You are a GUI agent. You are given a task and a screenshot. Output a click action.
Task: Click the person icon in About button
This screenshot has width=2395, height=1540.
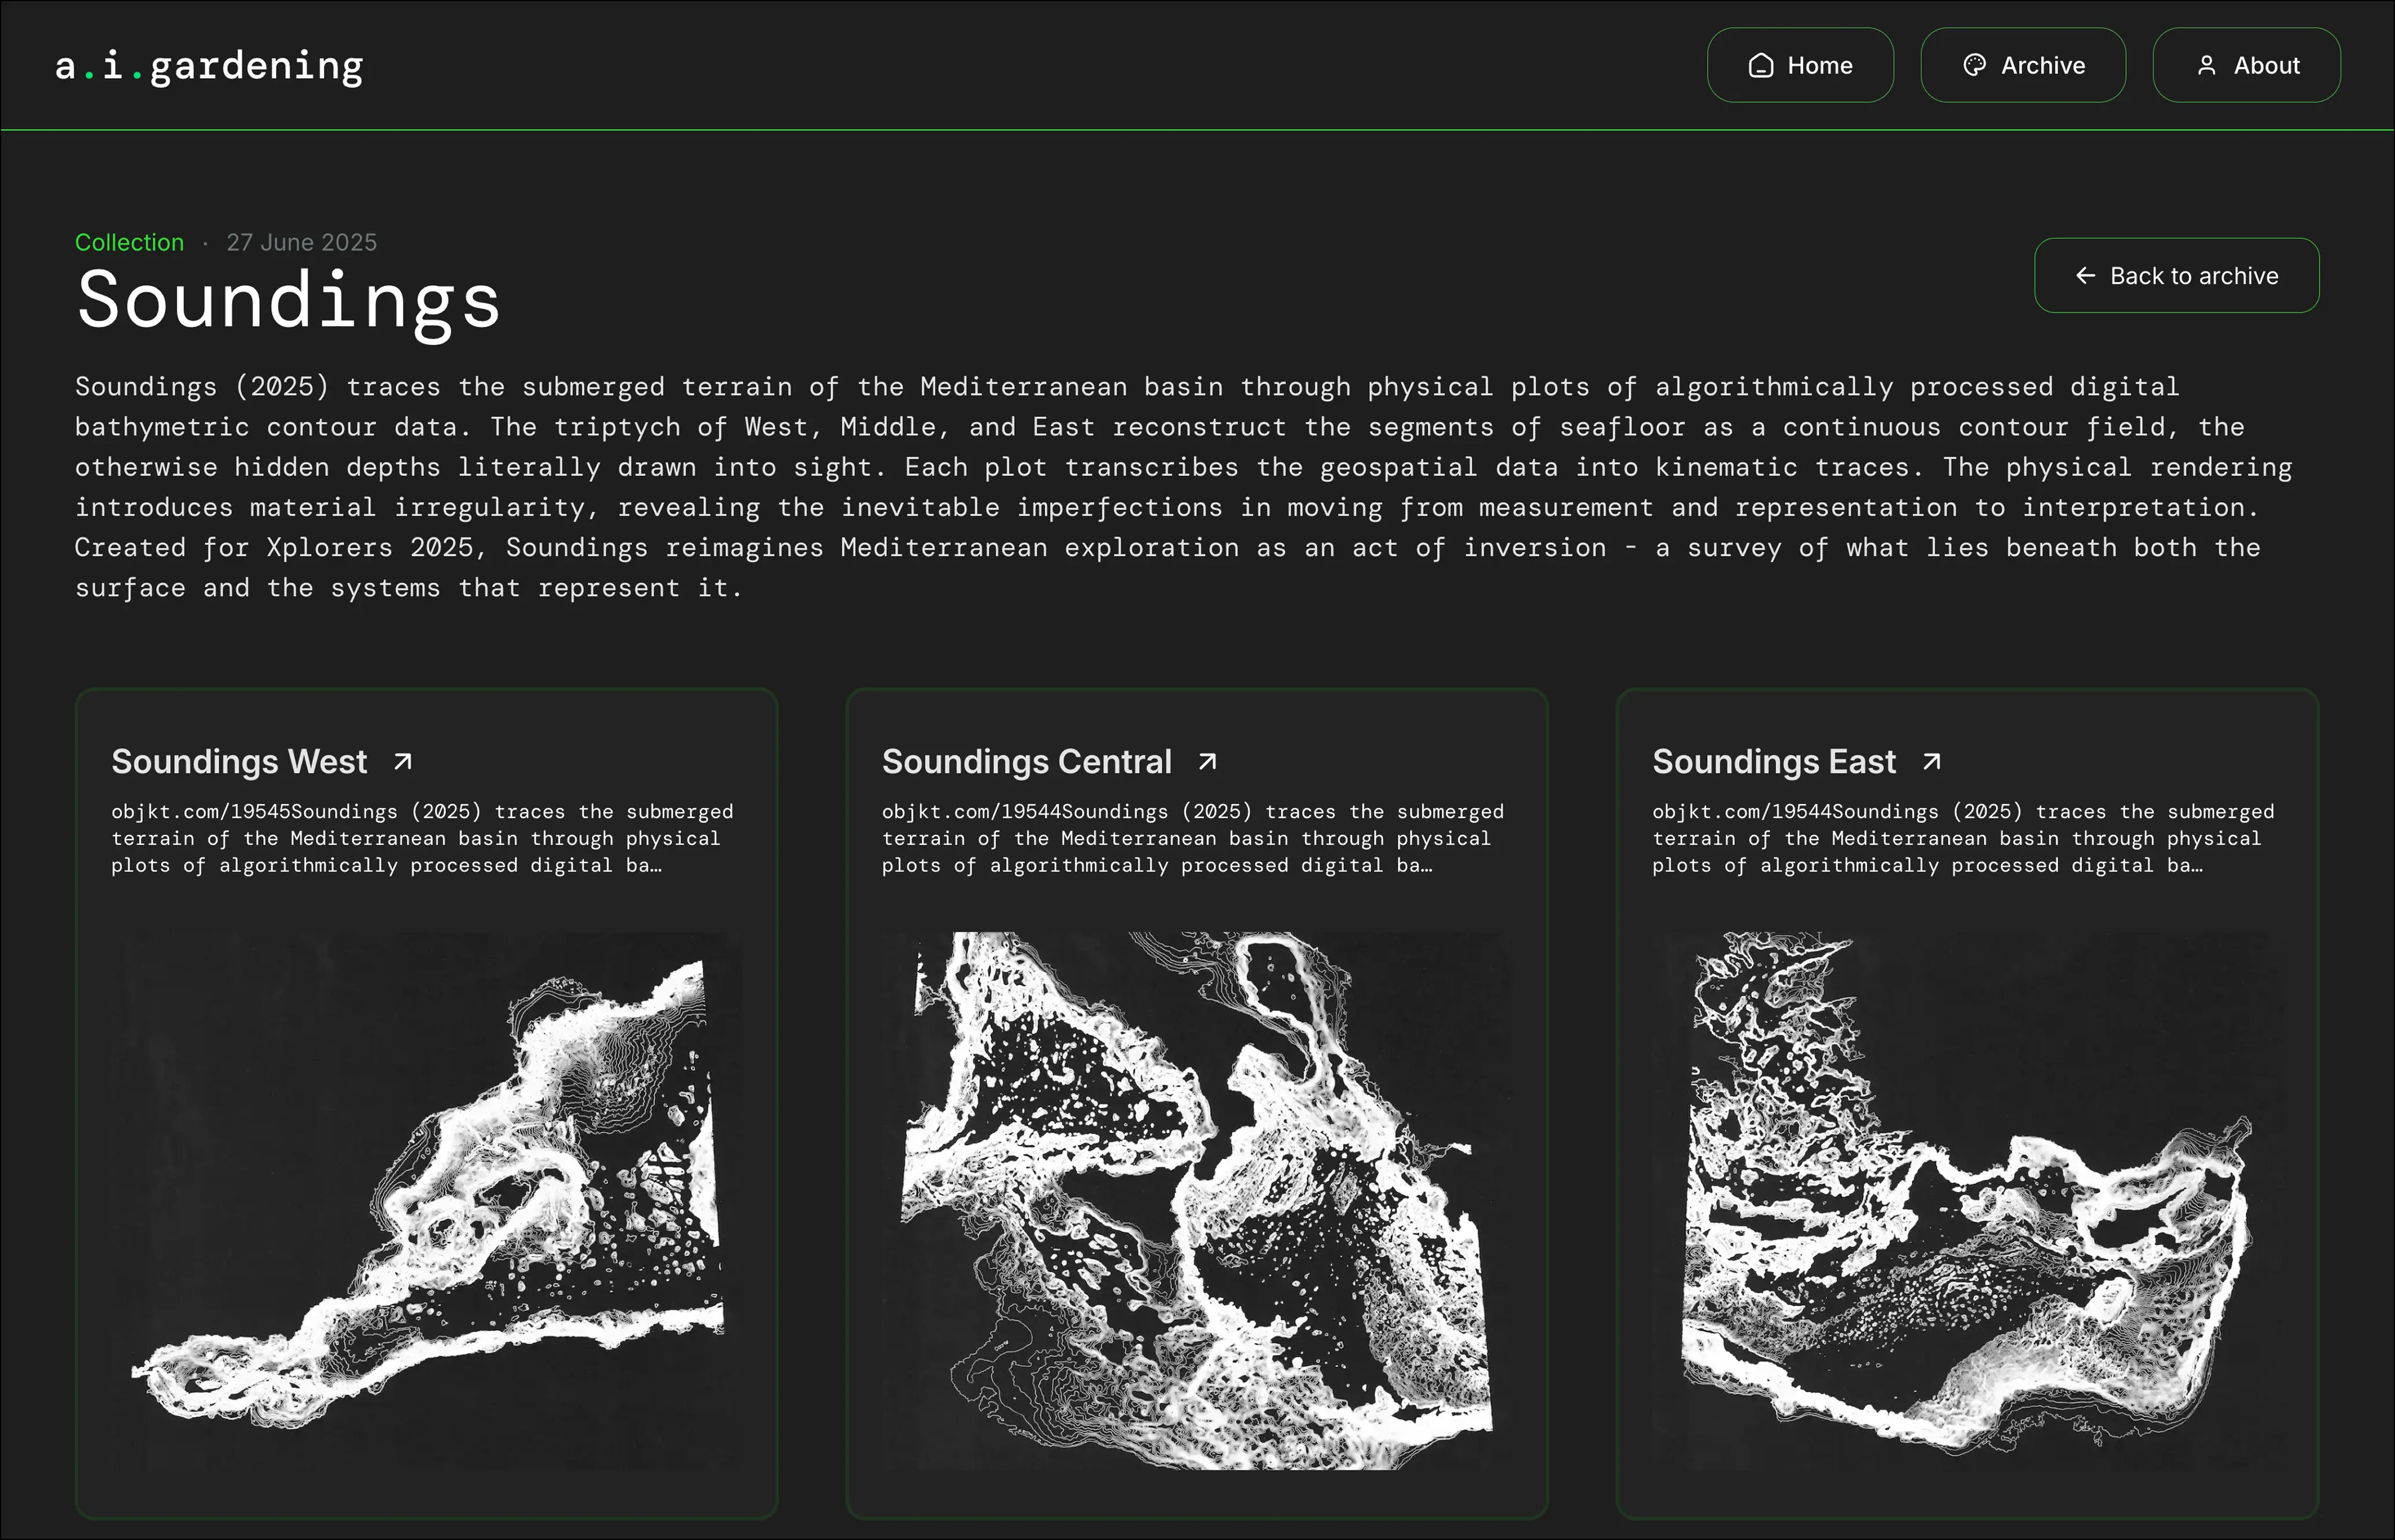[2206, 66]
